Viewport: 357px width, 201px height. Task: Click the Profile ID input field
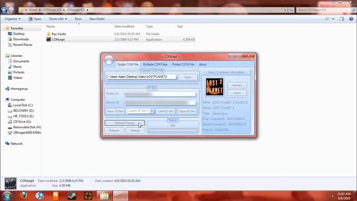pos(160,94)
